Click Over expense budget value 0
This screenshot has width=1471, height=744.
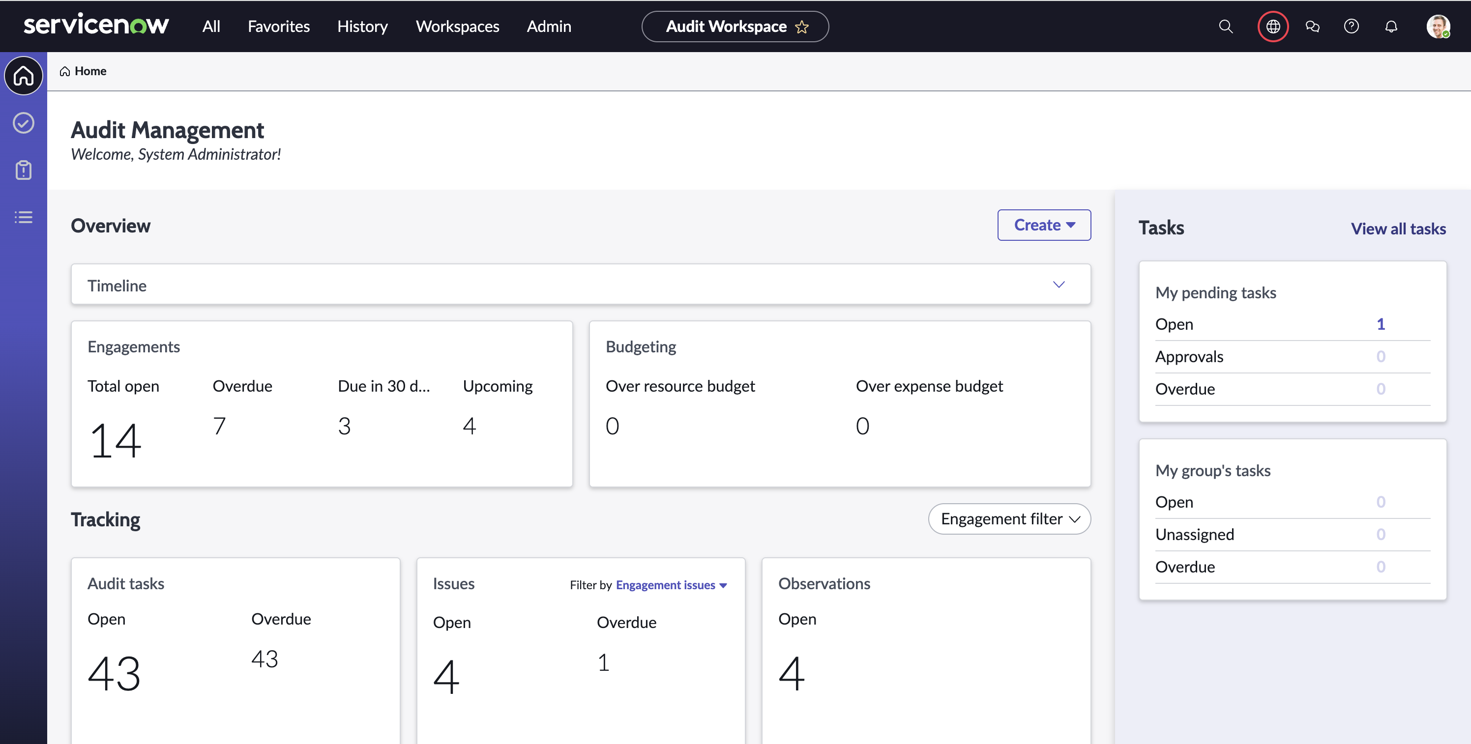pos(862,426)
